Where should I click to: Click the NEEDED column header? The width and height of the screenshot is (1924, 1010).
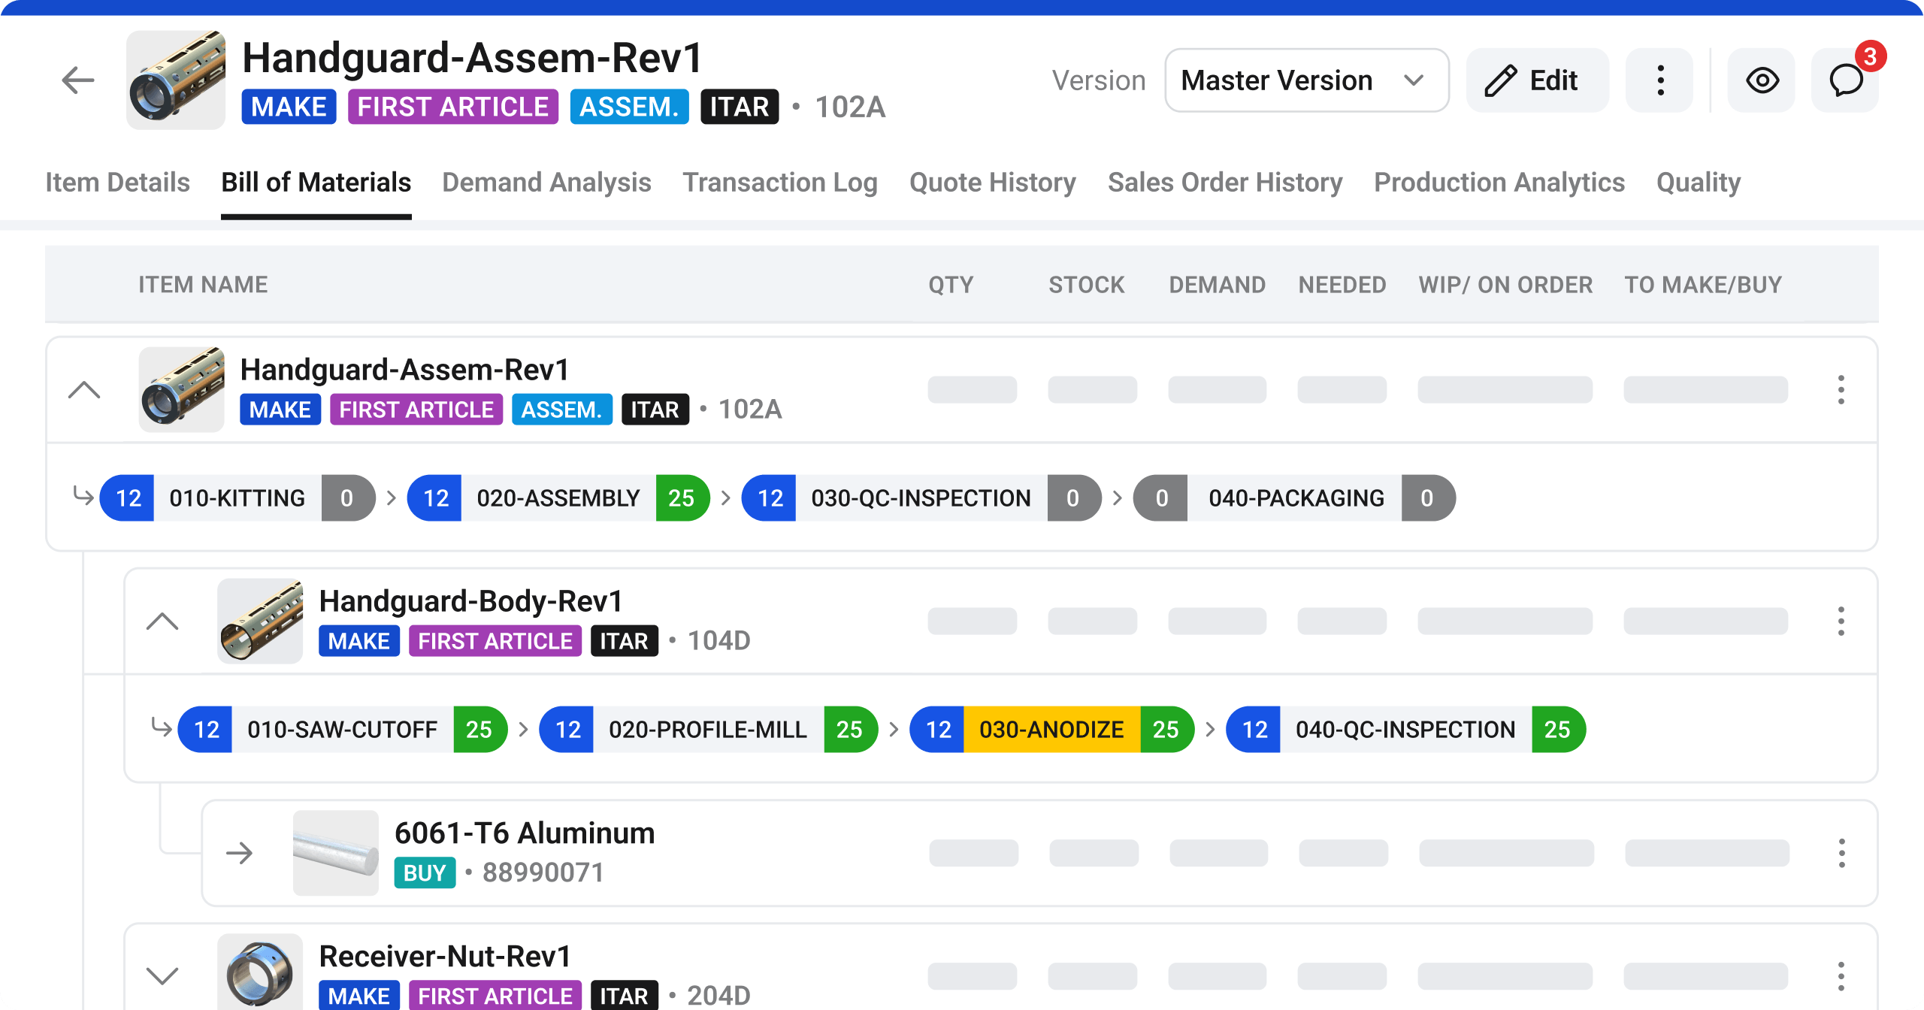pos(1342,285)
